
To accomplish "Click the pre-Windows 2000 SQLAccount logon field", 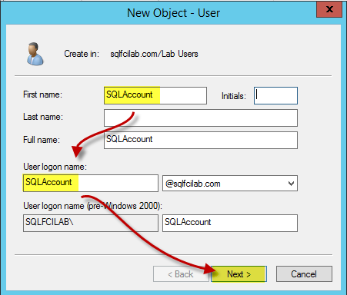I will [x=230, y=223].
